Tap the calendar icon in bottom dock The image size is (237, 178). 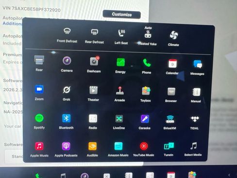171,175
